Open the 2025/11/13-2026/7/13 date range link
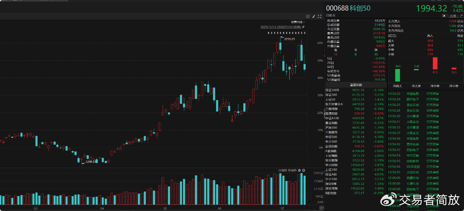464x211 pixels. tap(280, 27)
